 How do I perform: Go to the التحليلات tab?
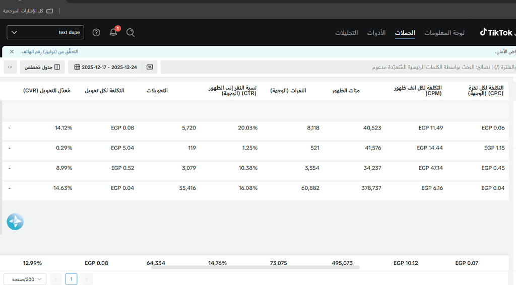point(346,33)
